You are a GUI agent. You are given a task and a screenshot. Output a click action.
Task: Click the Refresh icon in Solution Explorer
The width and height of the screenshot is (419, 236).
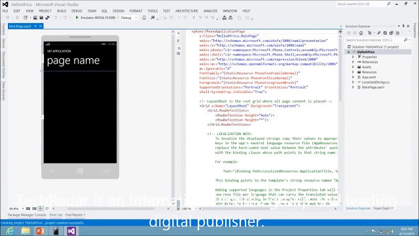pos(385,33)
